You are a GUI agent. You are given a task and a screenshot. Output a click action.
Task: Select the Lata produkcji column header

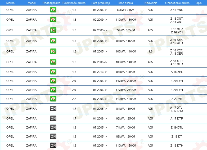click(101, 3)
